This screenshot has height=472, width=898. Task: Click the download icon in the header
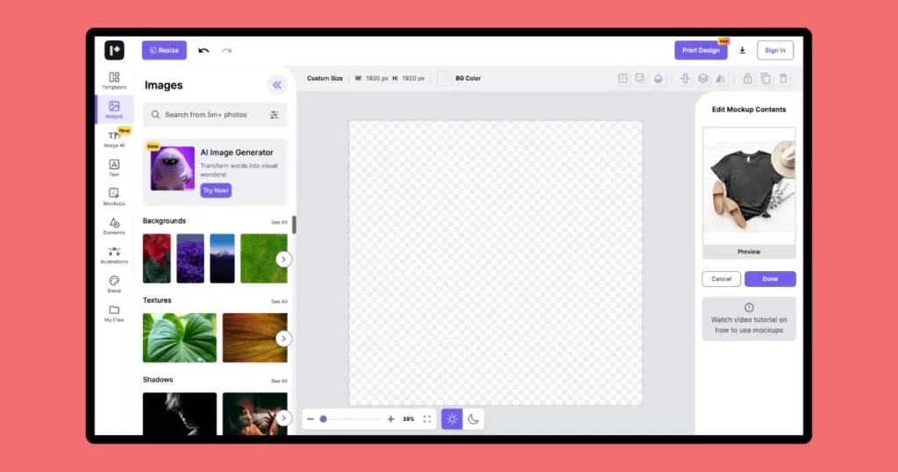743,51
